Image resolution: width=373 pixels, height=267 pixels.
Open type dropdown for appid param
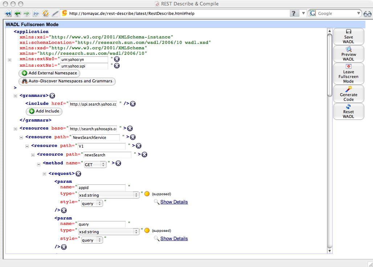pos(108,195)
